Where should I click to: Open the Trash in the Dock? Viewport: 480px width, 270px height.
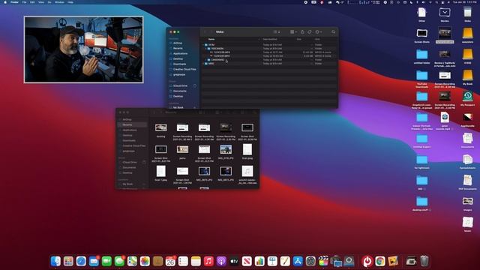[x=424, y=261]
